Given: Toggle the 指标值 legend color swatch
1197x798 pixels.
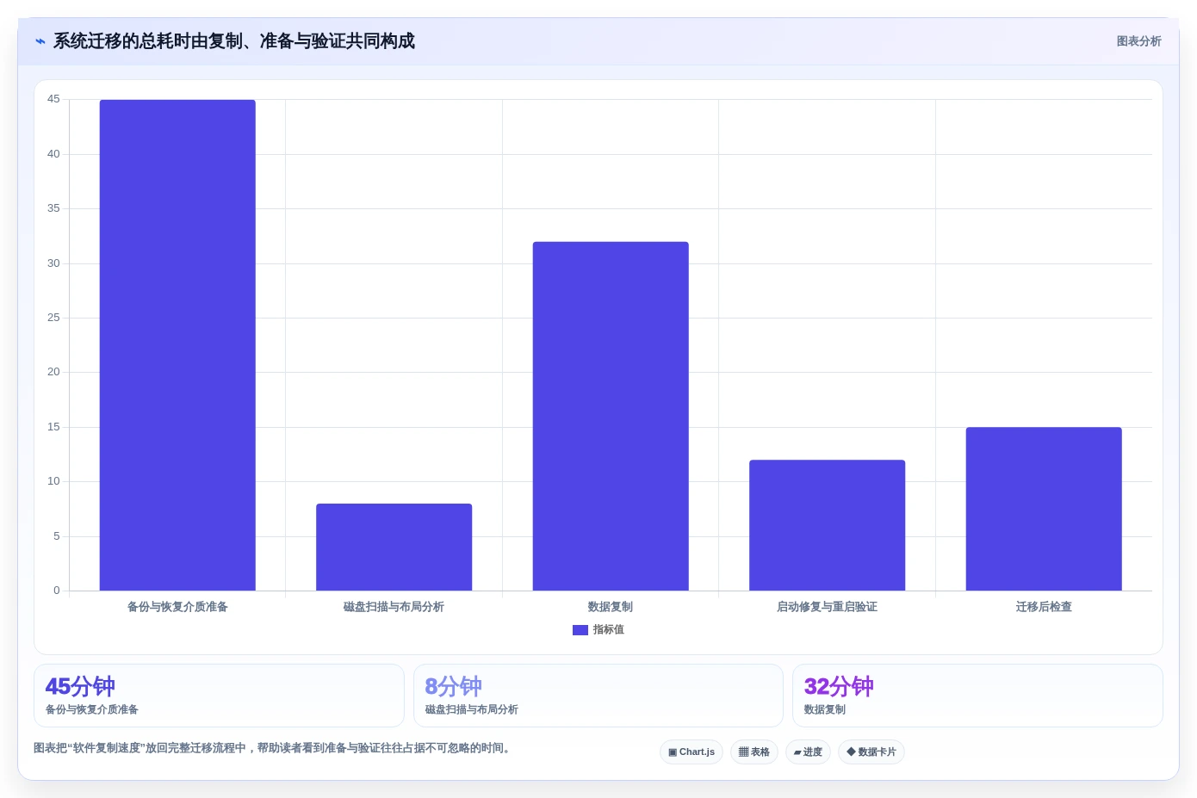Looking at the screenshot, I should coord(580,630).
